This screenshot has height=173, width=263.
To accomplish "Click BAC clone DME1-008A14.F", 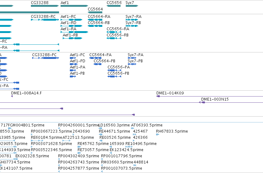I will (12, 96).
